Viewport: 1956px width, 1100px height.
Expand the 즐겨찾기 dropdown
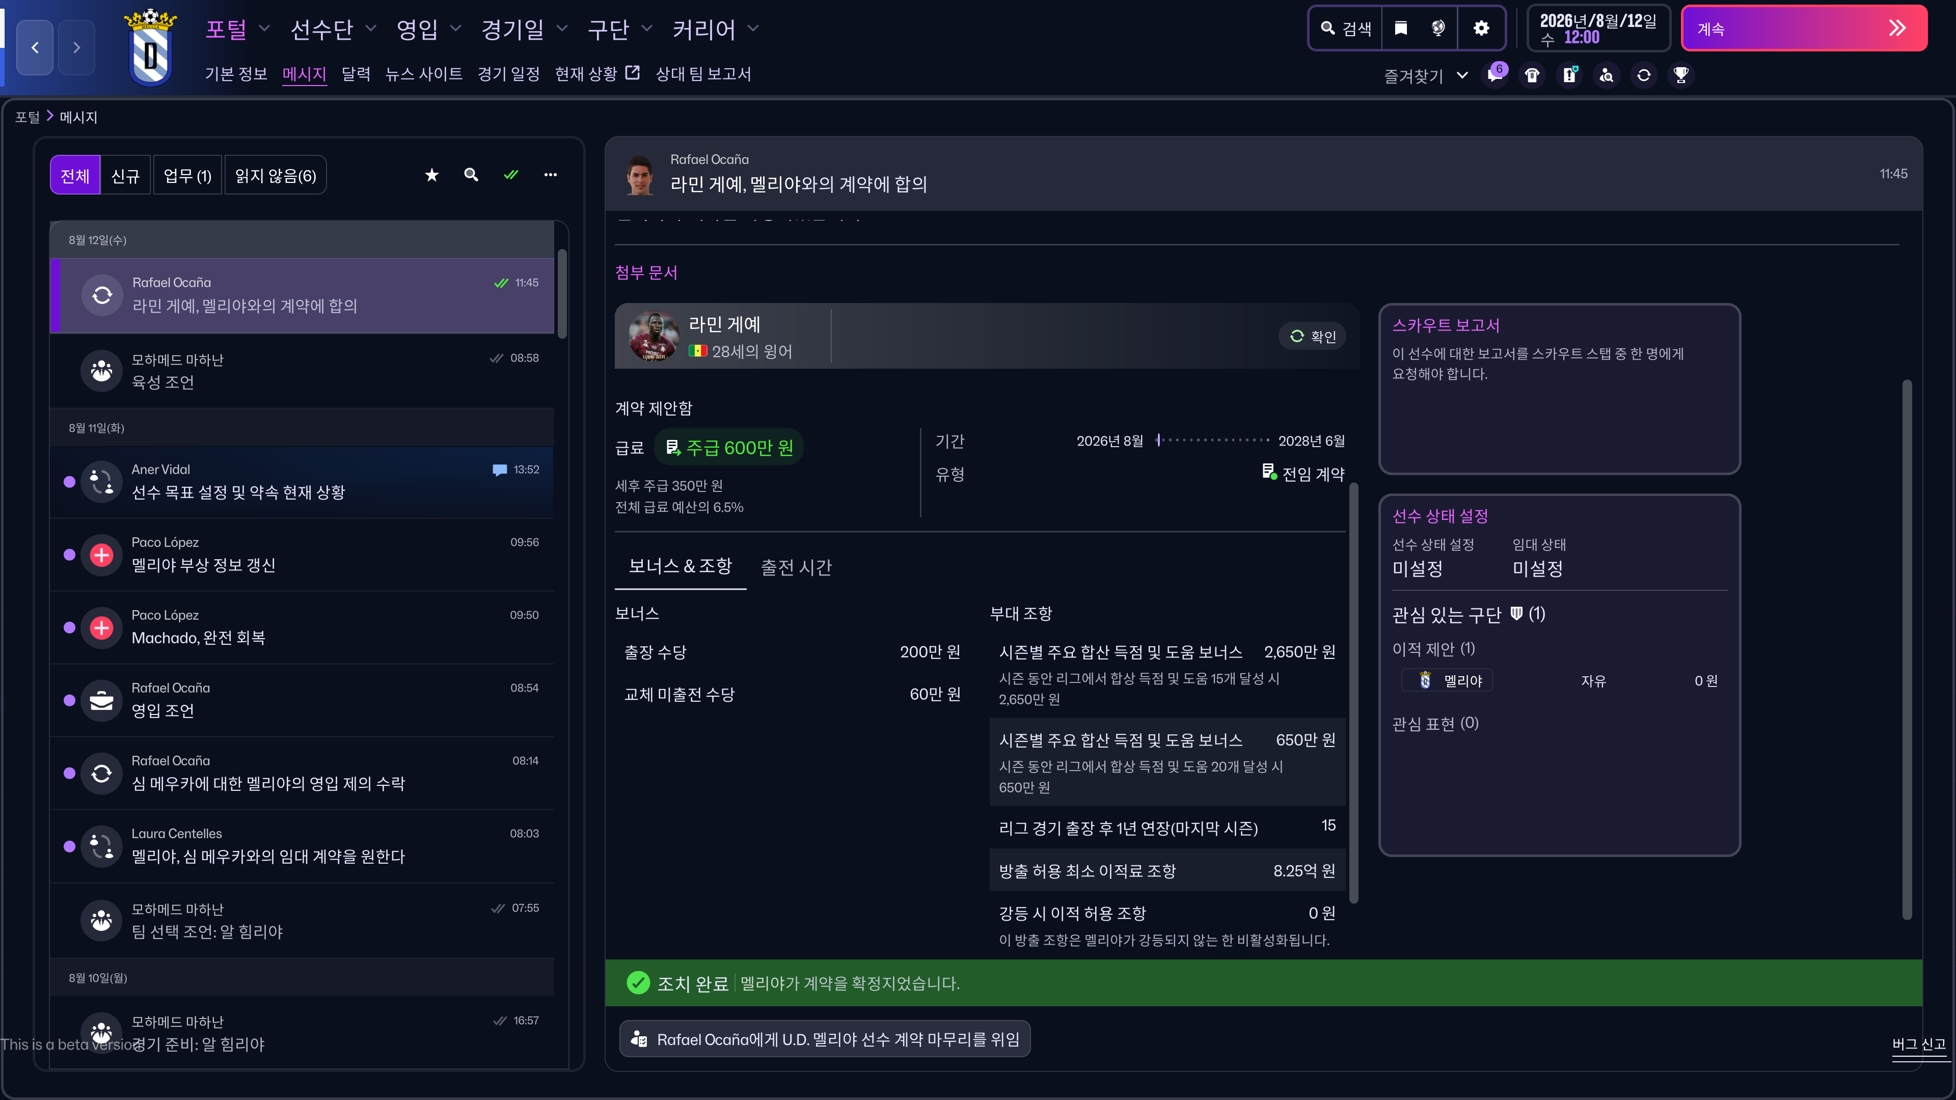[x=1425, y=76]
